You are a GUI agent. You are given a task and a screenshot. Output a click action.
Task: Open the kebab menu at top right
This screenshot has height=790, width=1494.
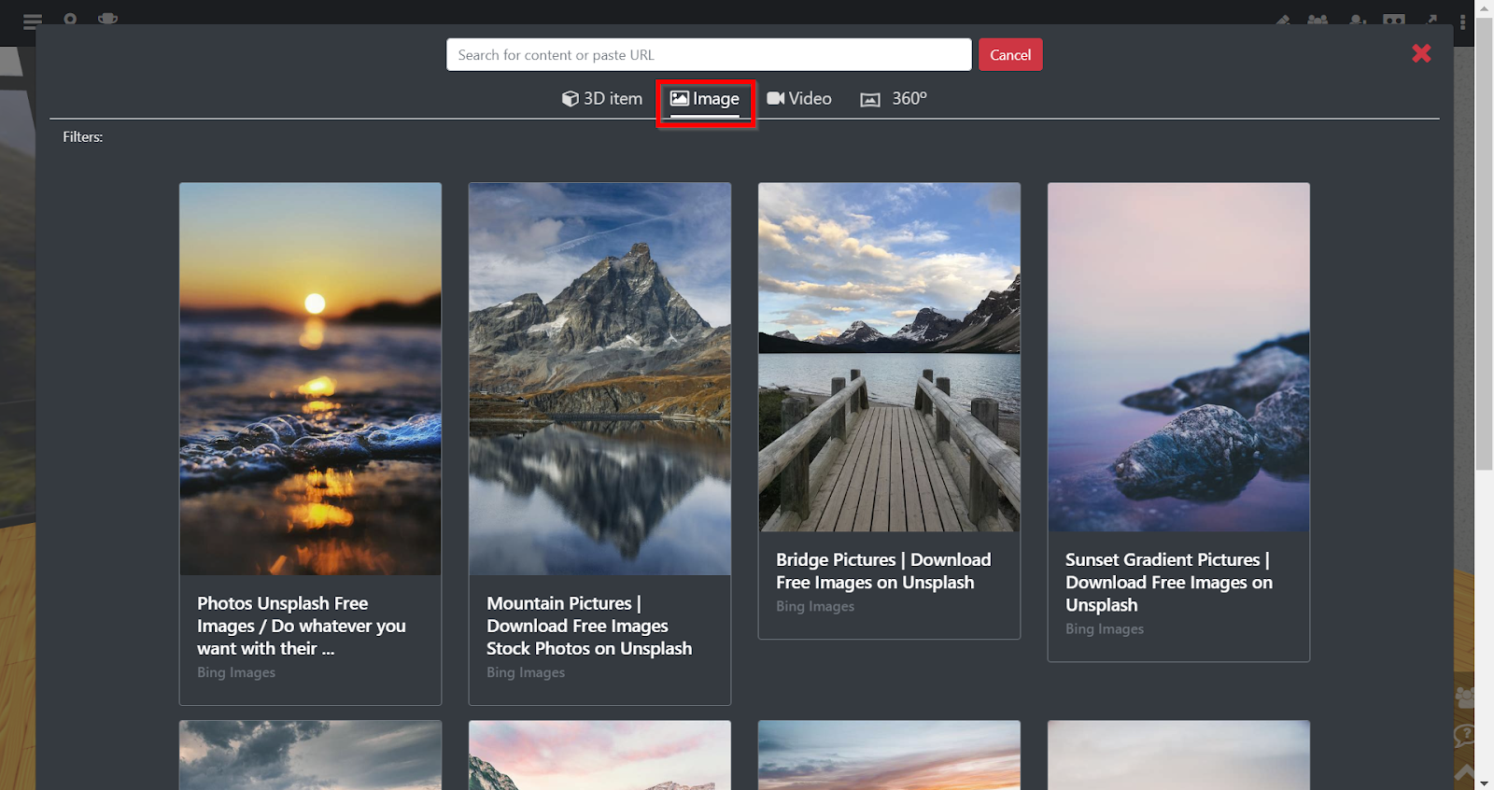point(1462,21)
